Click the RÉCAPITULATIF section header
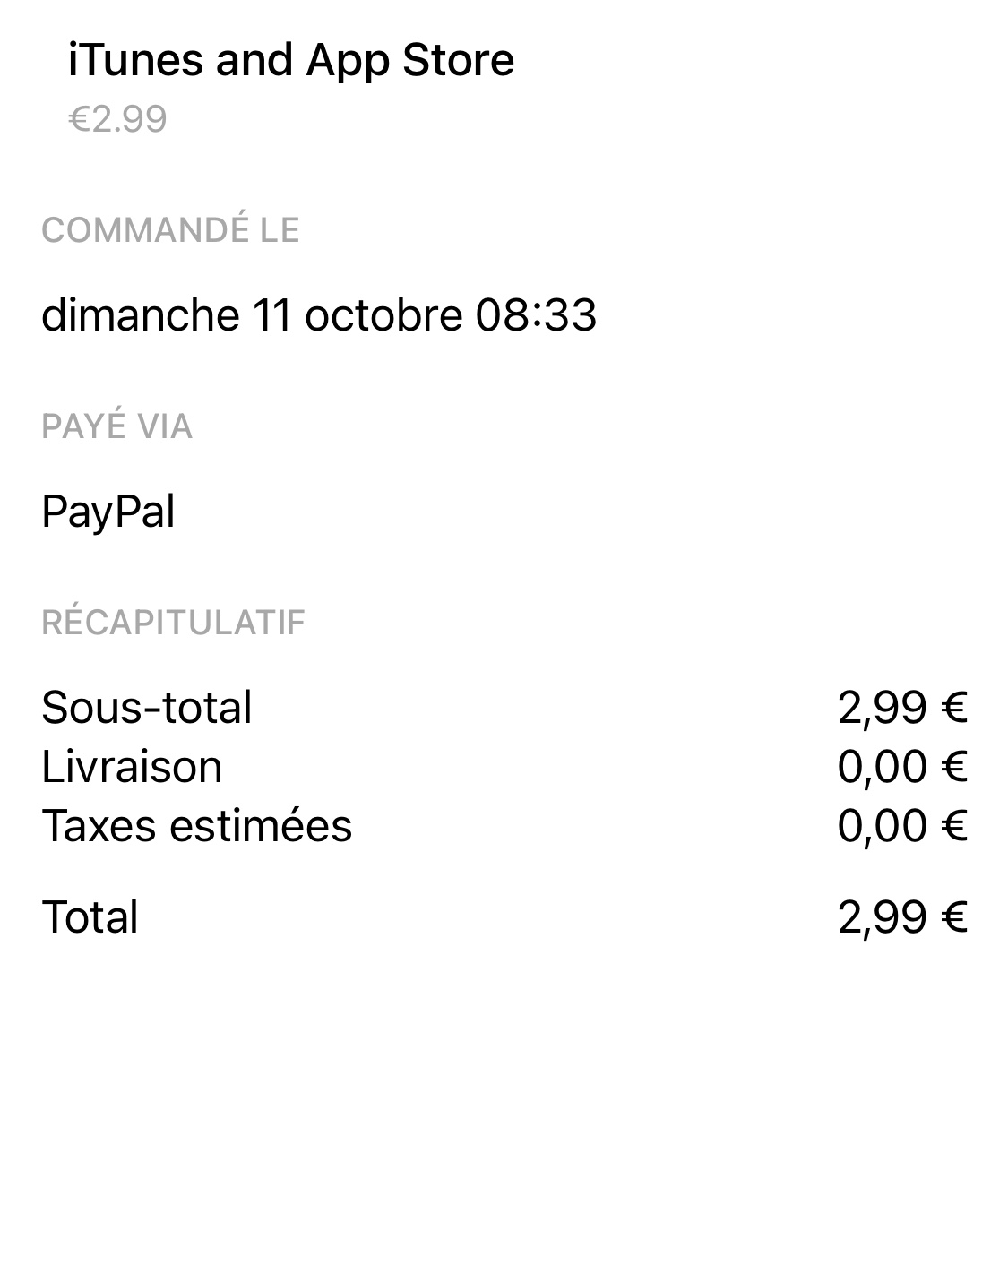Image resolution: width=1008 pixels, height=1282 pixels. click(173, 623)
